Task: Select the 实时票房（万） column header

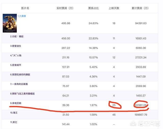Action: [65, 8]
